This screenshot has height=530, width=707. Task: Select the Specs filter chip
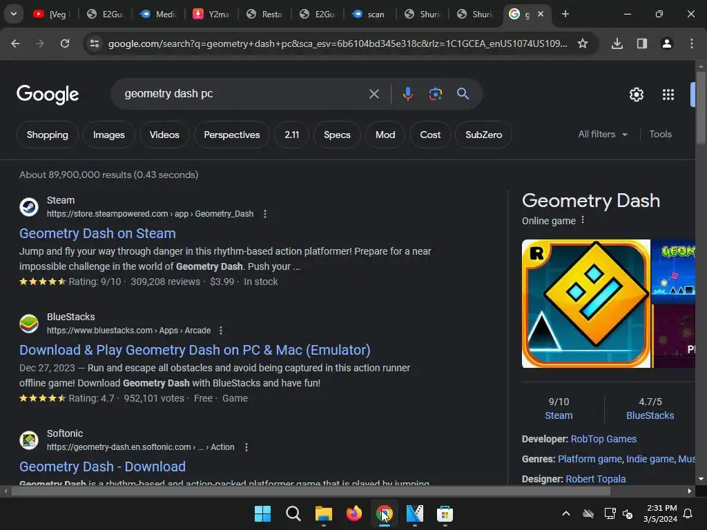tap(337, 135)
